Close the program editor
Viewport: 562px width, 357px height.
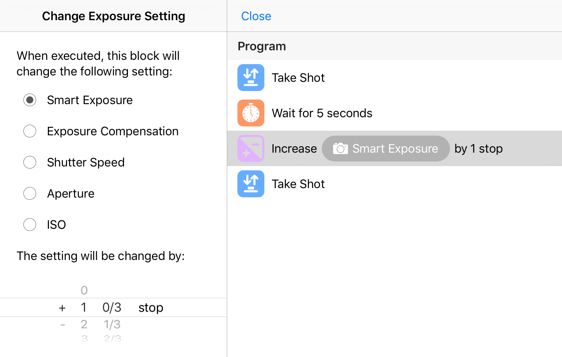click(256, 16)
